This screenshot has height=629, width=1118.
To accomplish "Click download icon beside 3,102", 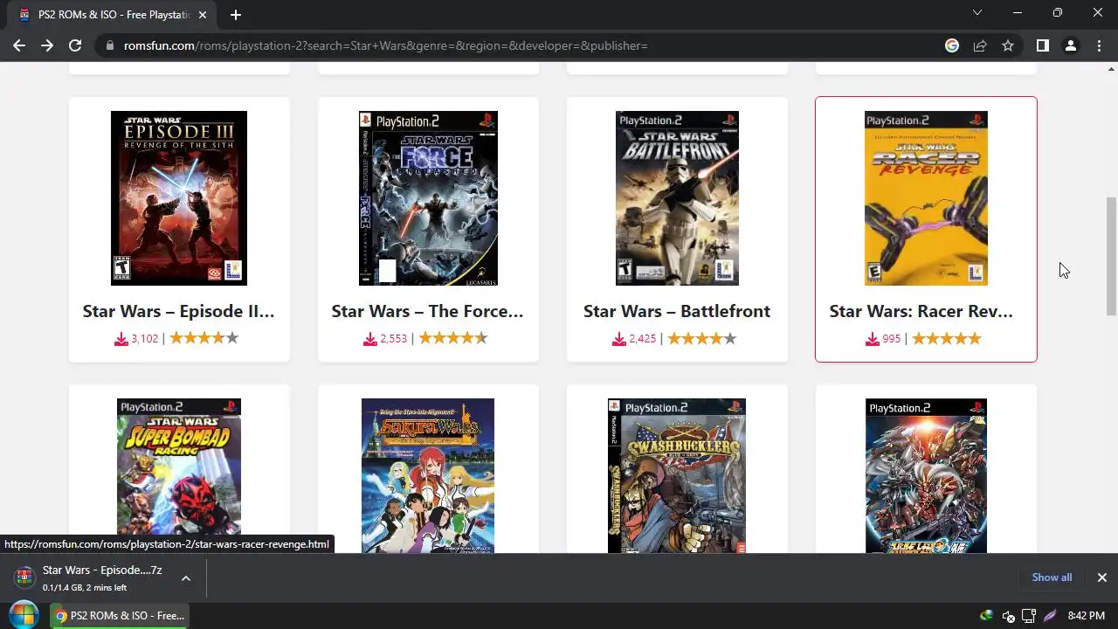I will click(x=121, y=339).
